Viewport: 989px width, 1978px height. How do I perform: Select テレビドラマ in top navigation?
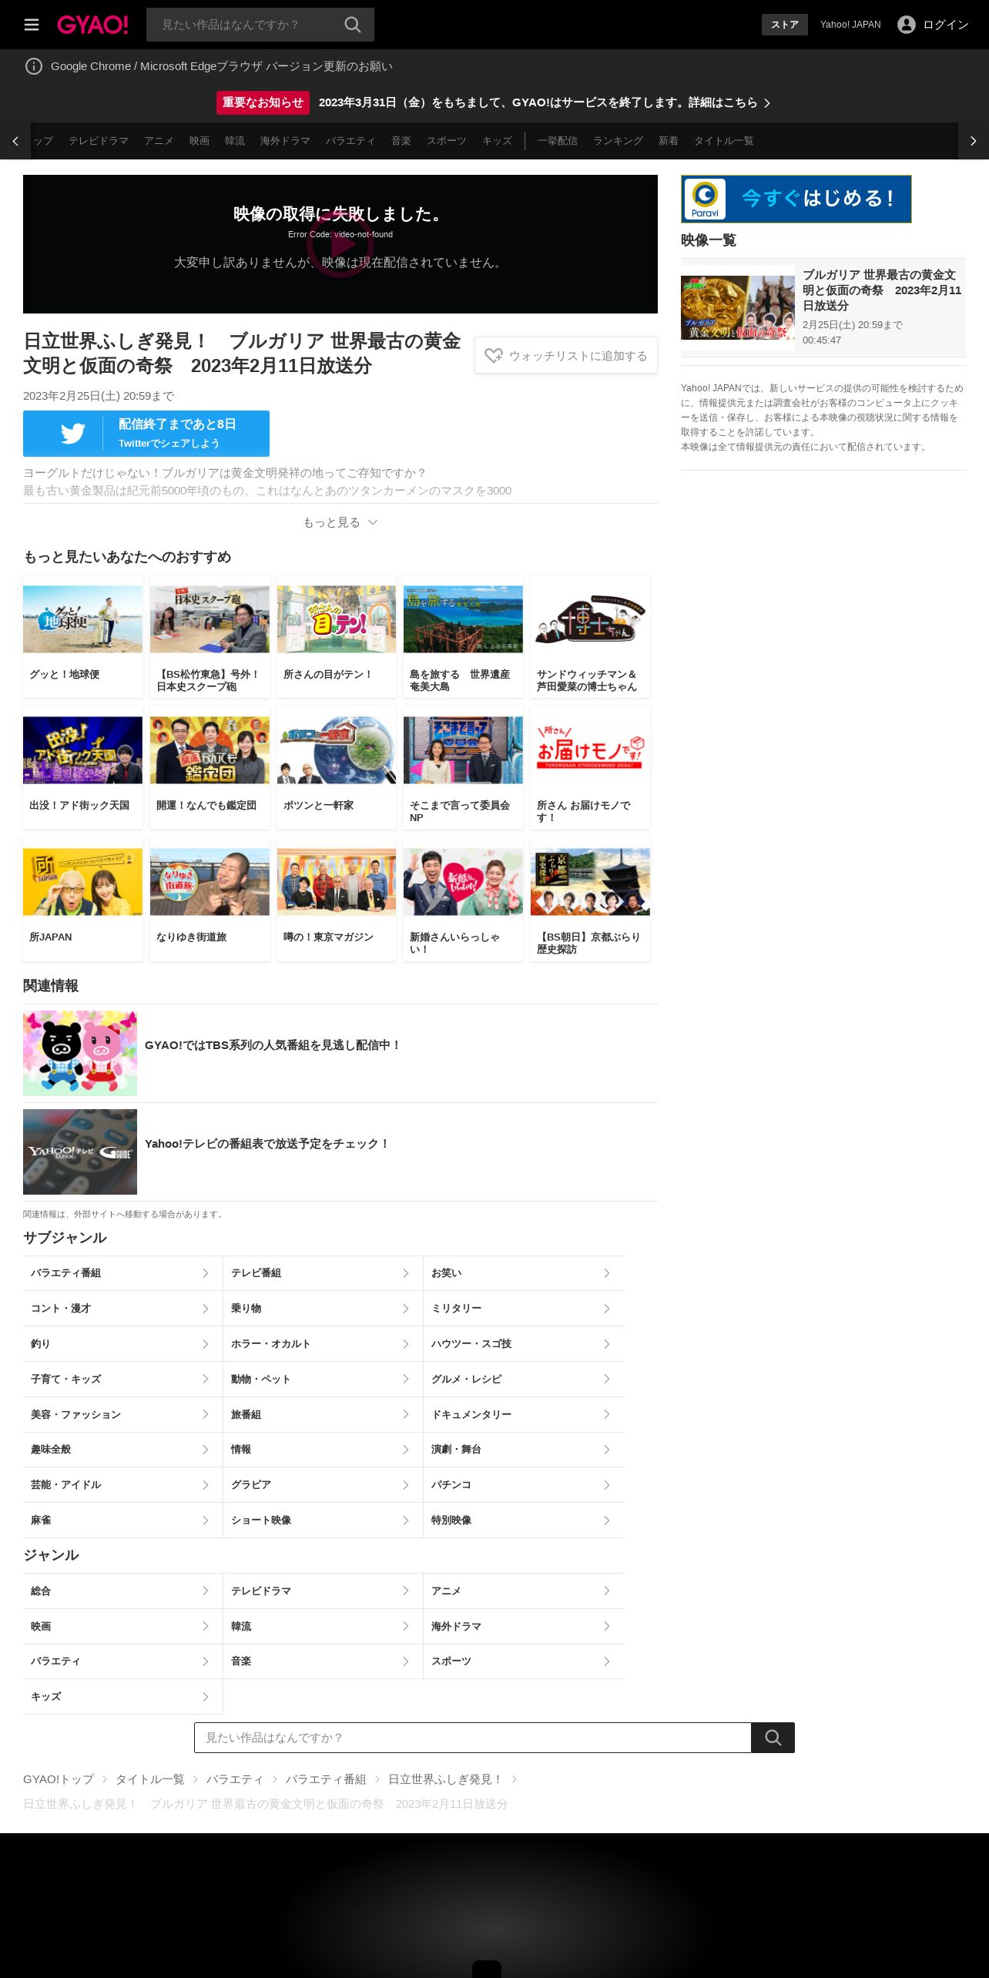(99, 141)
